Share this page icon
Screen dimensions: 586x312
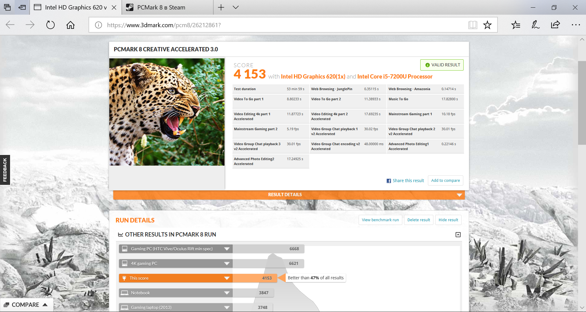point(555,25)
